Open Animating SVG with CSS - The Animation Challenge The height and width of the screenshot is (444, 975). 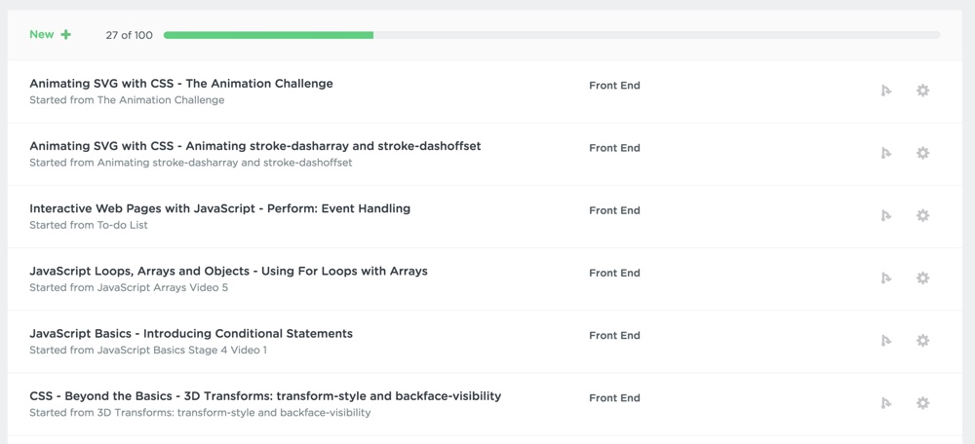pos(181,84)
